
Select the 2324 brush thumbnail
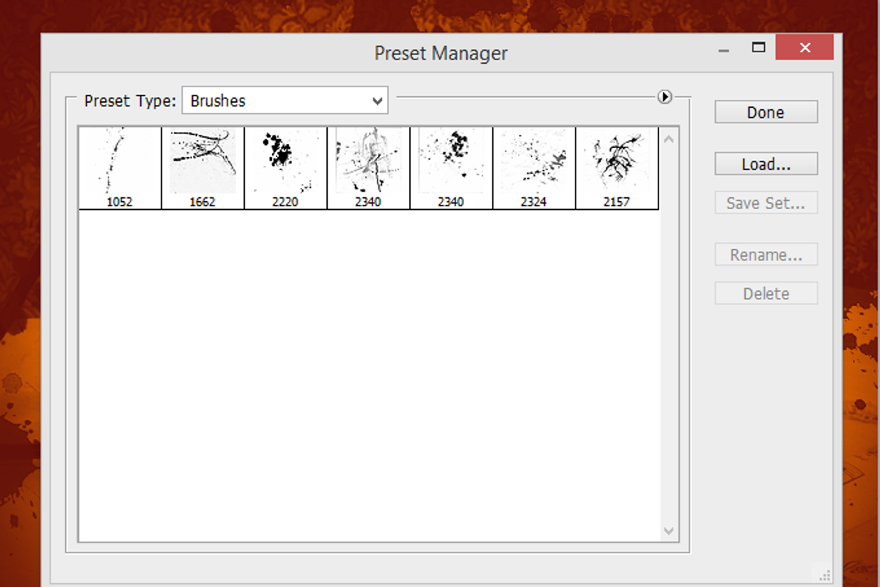point(535,168)
